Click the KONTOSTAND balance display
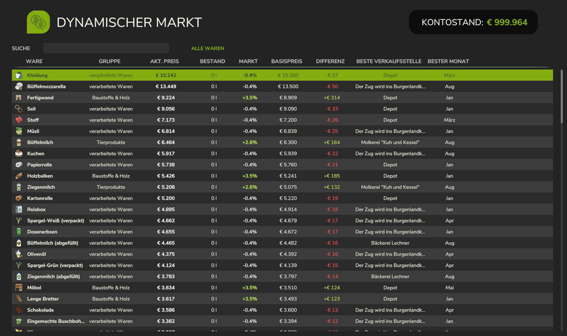This screenshot has width=567, height=336. (473, 22)
